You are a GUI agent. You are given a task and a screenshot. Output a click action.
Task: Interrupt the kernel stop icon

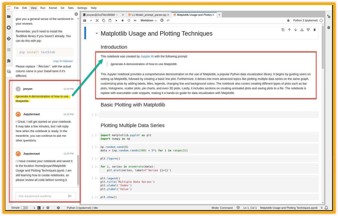pos(123,21)
